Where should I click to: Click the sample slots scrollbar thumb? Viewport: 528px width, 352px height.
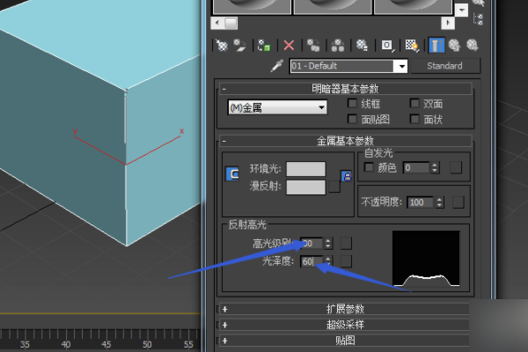(231, 23)
